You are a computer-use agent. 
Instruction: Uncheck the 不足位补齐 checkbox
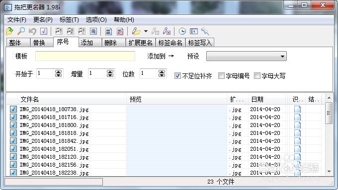177,76
